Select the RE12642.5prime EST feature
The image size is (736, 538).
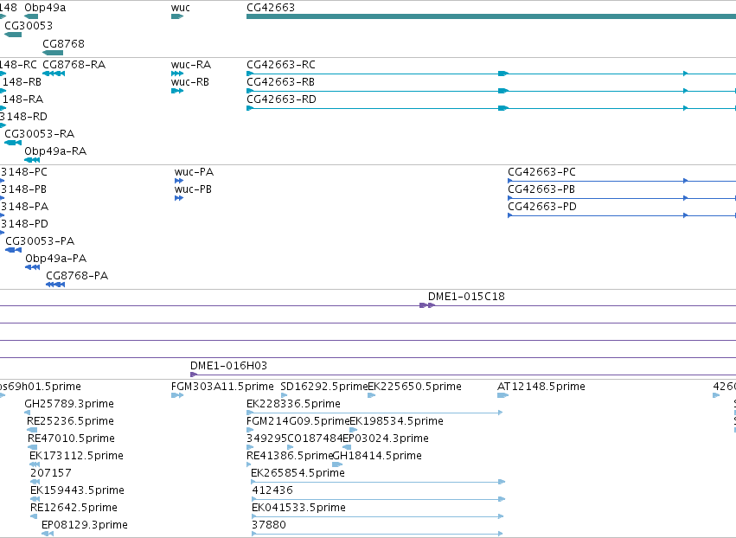click(34, 517)
